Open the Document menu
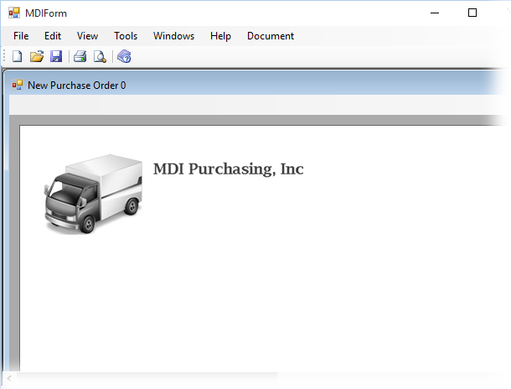This screenshot has height=389, width=511. [271, 36]
